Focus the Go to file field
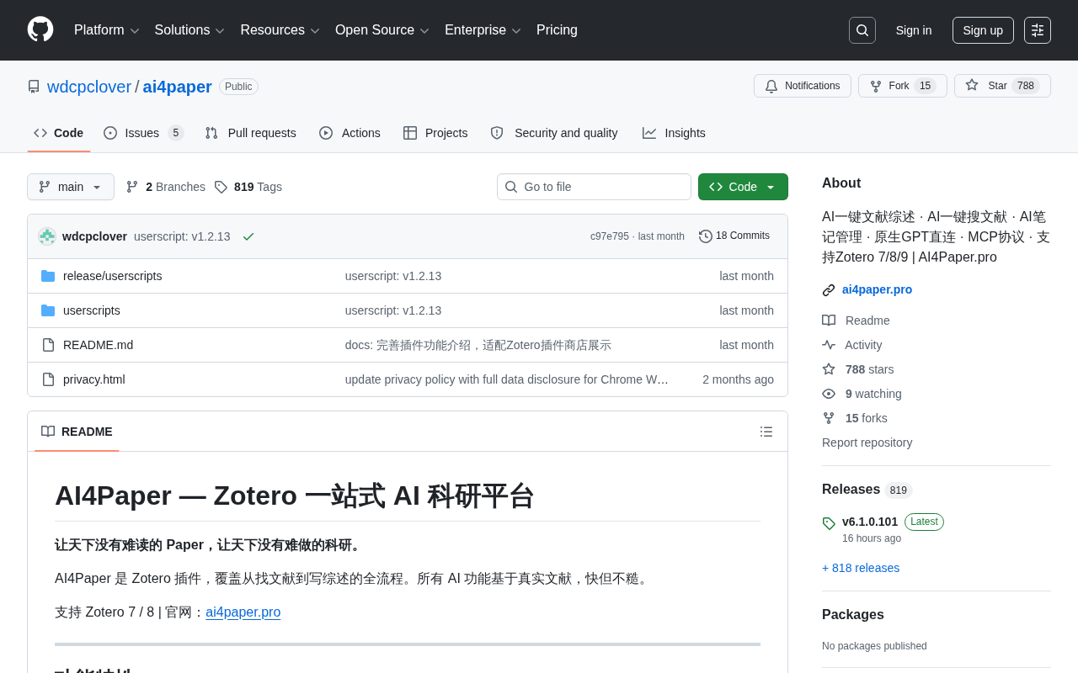 594,187
